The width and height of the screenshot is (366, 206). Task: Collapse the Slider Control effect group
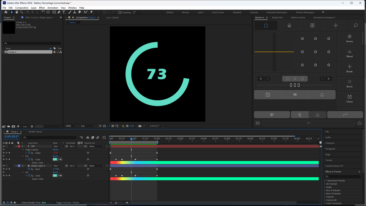click(23, 150)
